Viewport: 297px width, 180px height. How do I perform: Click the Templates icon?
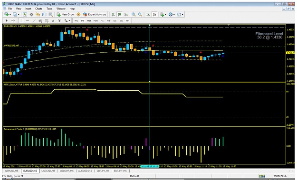coord(179,15)
